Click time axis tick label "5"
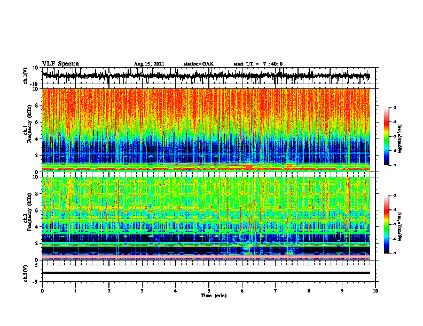This screenshot has width=423, height=326. point(209,291)
